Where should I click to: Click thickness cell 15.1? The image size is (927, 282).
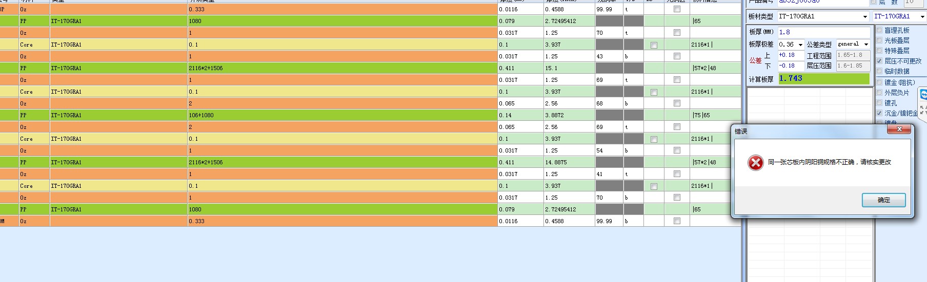569,68
